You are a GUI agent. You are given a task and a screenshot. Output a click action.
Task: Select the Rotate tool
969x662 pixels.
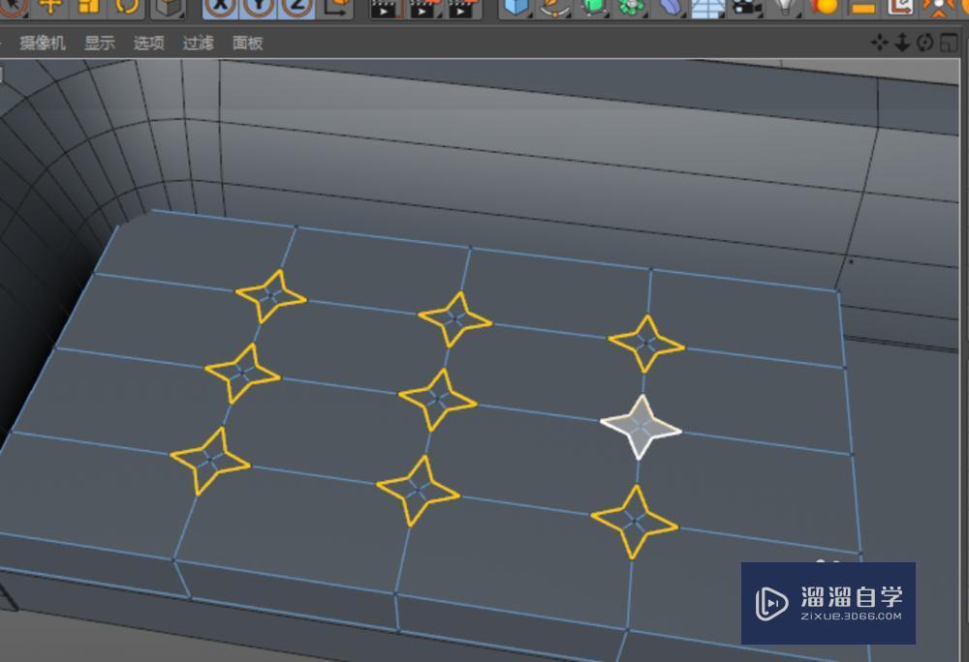pyautogui.click(x=127, y=6)
